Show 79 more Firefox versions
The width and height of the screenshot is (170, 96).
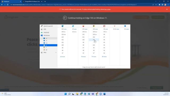click(83, 57)
